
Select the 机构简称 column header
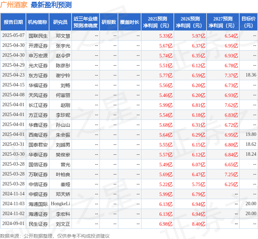coord(37,22)
